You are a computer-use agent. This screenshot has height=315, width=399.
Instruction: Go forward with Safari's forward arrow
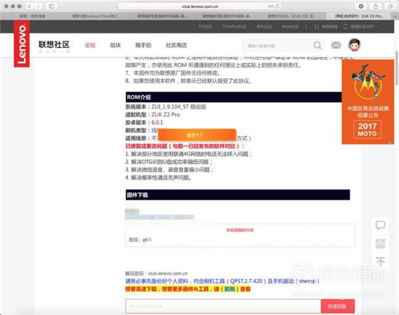pyautogui.click(x=38, y=6)
